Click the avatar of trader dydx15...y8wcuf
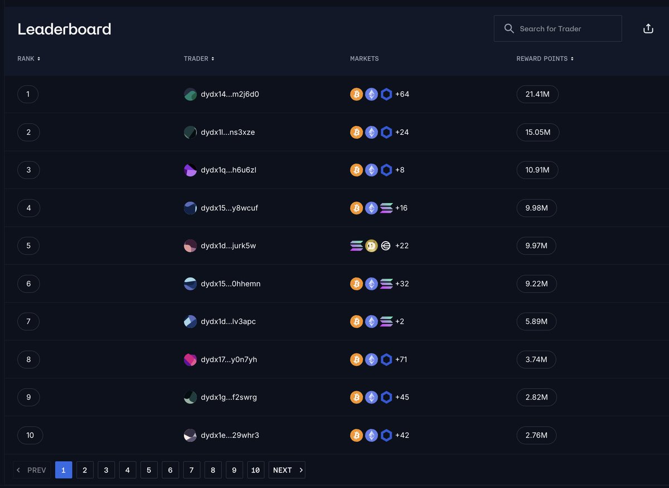This screenshot has width=669, height=488. pyautogui.click(x=190, y=208)
